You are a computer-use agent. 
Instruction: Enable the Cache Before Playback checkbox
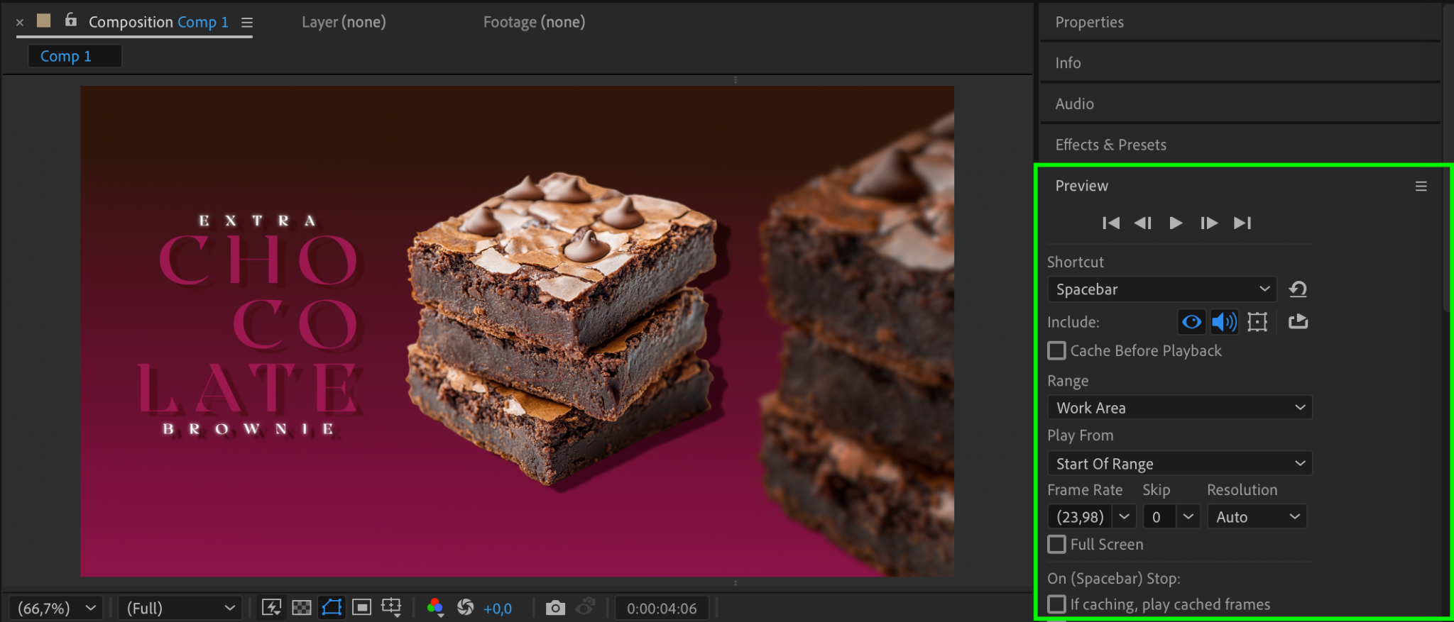point(1057,351)
